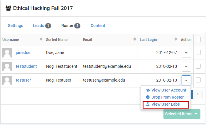Screen dimensions: 206x125
Task: Switch to the Settings tab
Action: pyautogui.click(x=16, y=26)
